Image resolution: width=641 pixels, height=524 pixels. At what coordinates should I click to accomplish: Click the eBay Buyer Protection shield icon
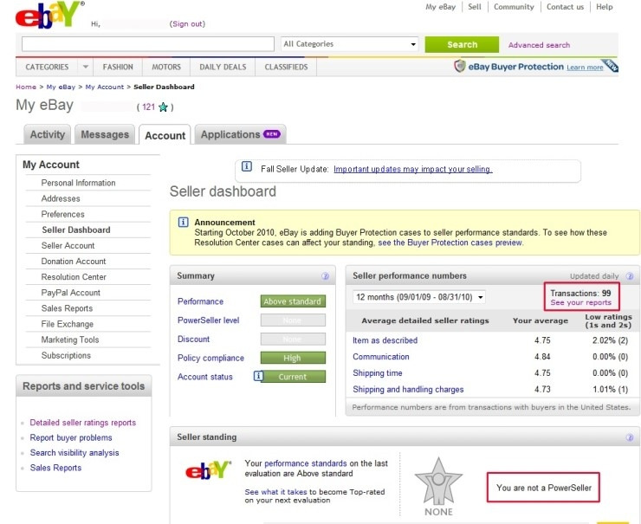click(460, 66)
